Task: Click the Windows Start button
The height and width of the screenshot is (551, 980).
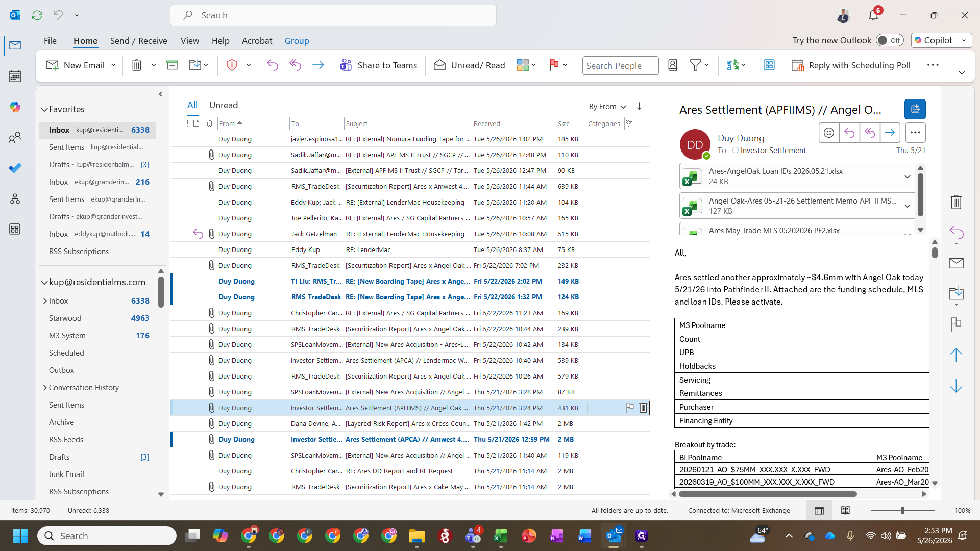Action: (x=20, y=536)
